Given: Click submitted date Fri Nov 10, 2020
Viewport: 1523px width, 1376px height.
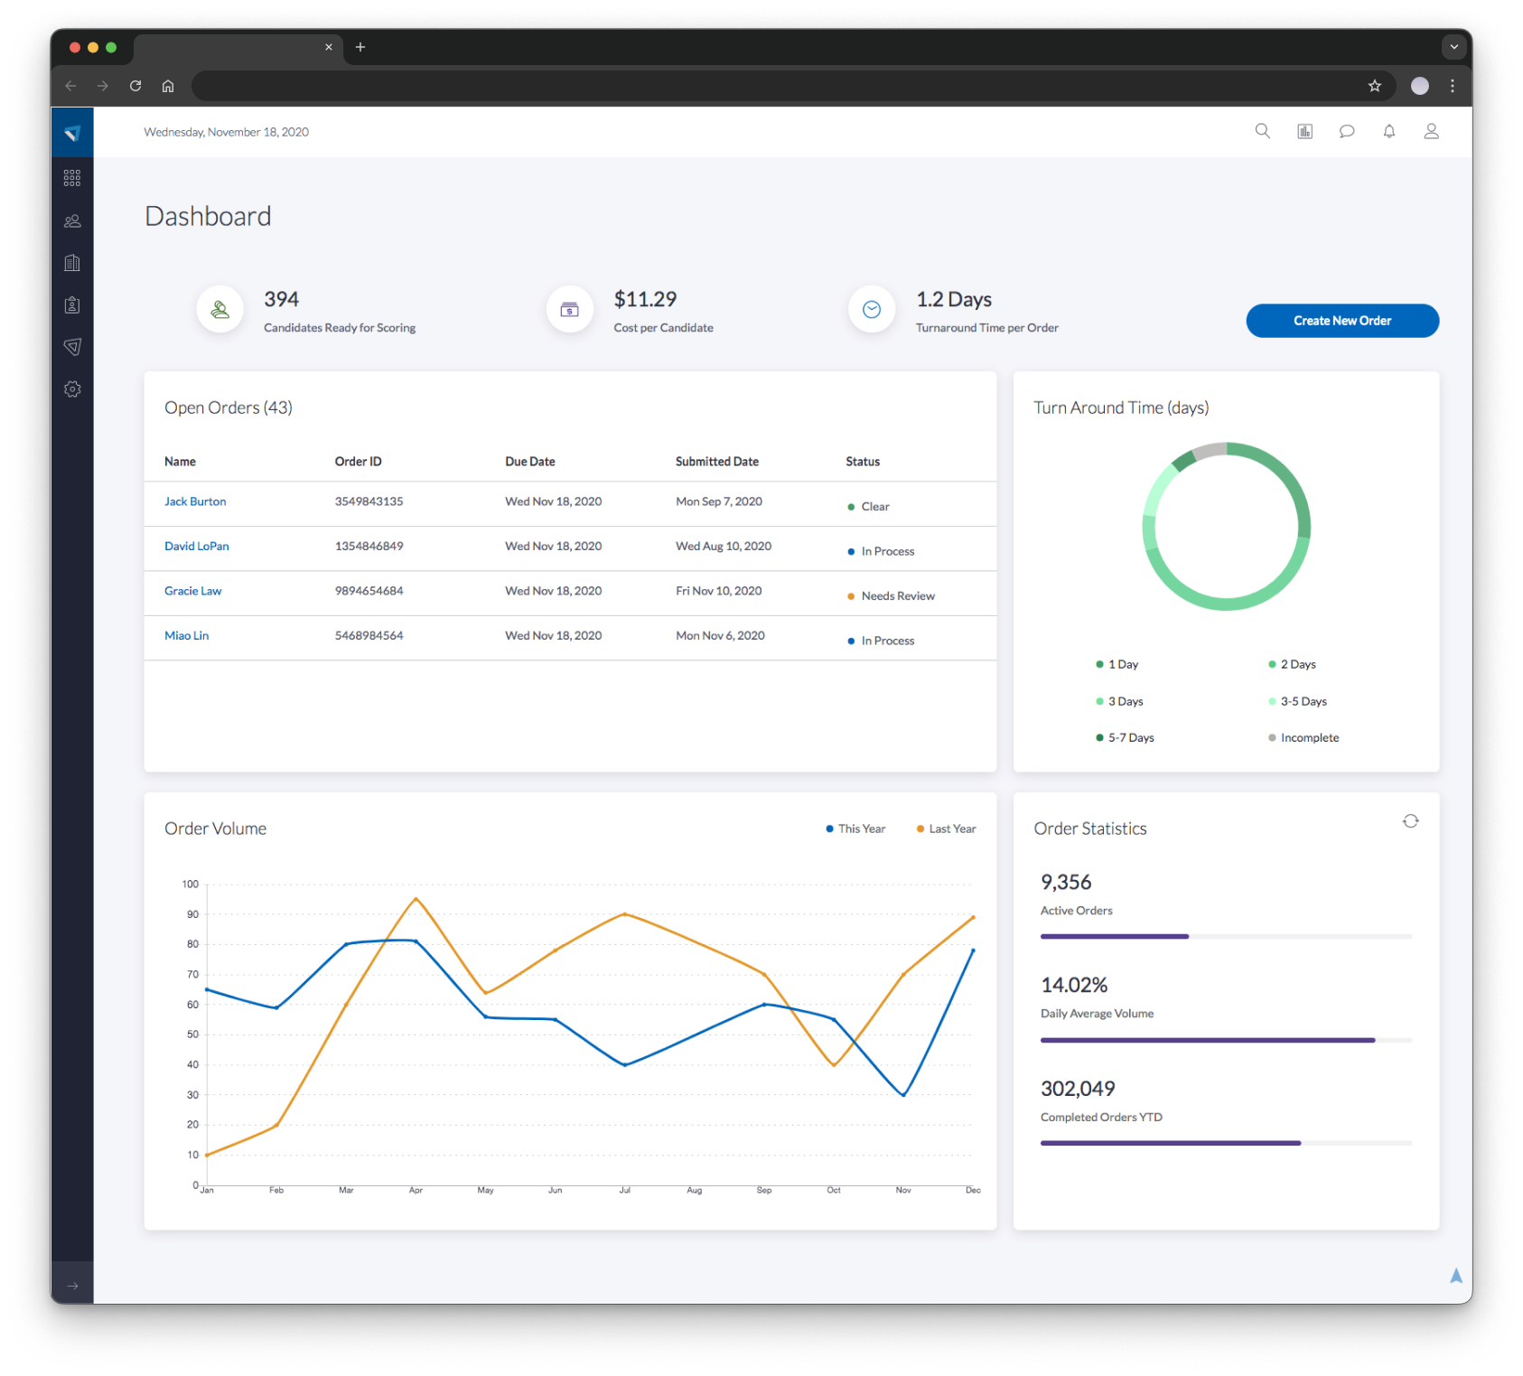Looking at the screenshot, I should tap(719, 591).
